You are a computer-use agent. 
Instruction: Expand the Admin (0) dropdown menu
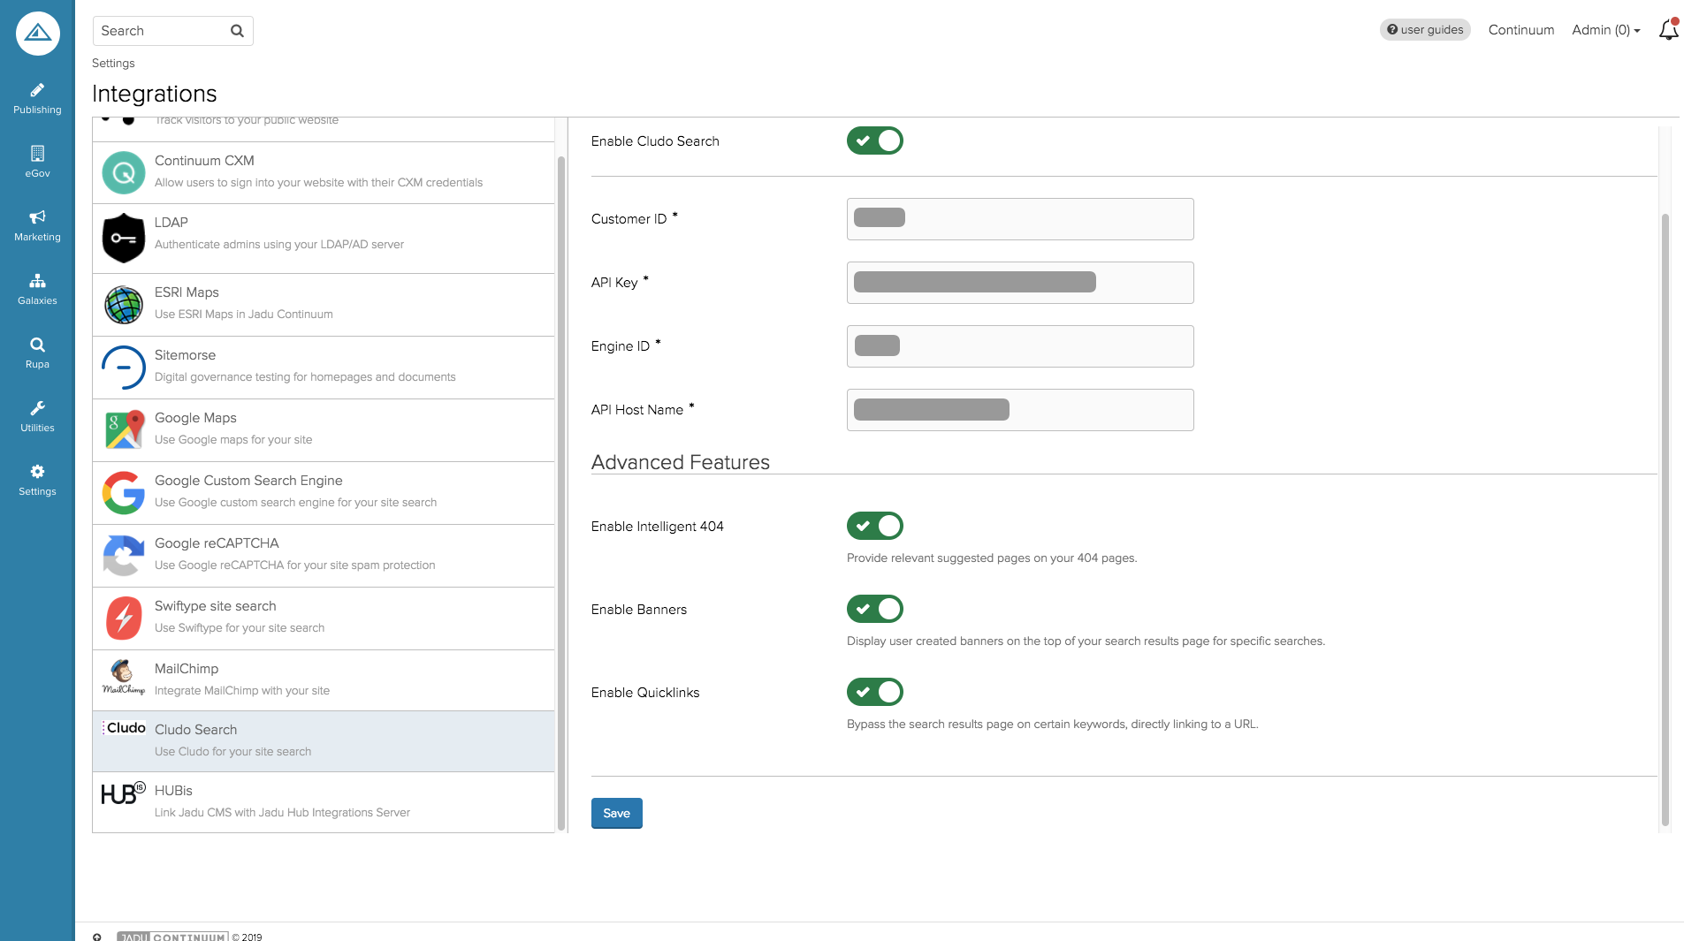(1605, 30)
